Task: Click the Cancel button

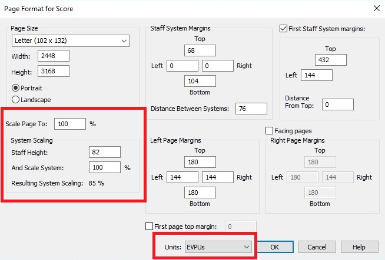Action: pos(317,247)
